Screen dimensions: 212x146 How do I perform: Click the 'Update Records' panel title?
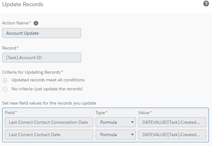tap(23, 5)
